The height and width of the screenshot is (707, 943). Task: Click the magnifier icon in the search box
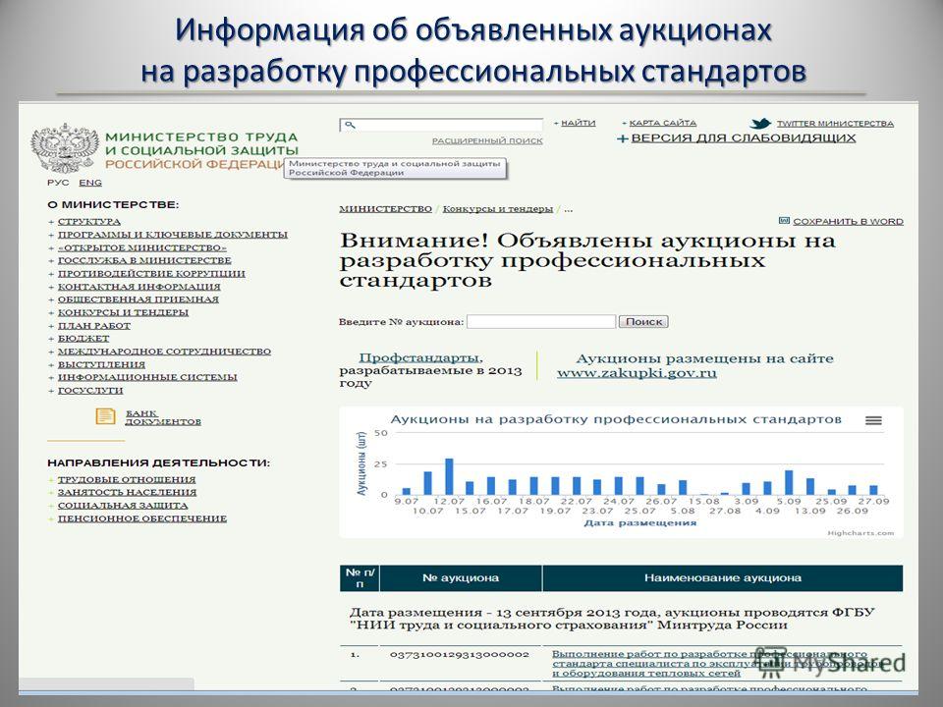tap(350, 125)
